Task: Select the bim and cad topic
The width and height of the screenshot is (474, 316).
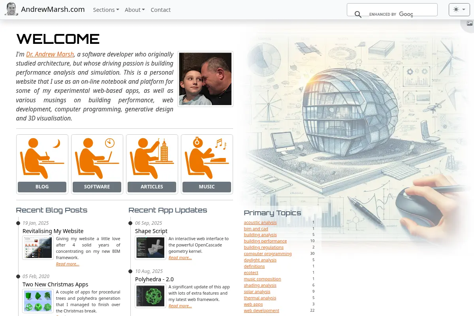Action: (256, 229)
